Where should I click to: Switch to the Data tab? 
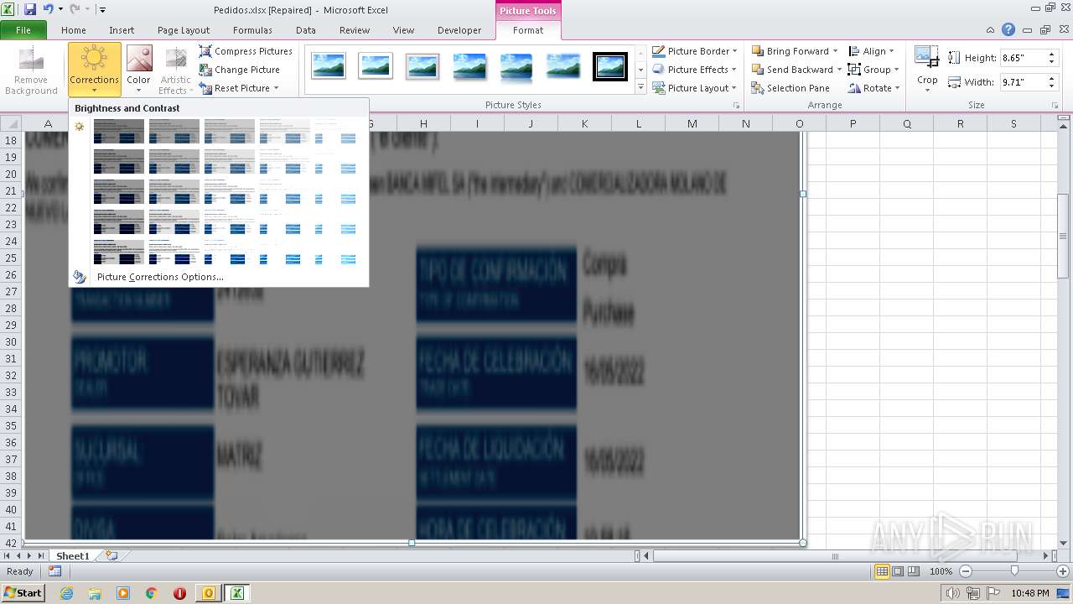point(306,30)
